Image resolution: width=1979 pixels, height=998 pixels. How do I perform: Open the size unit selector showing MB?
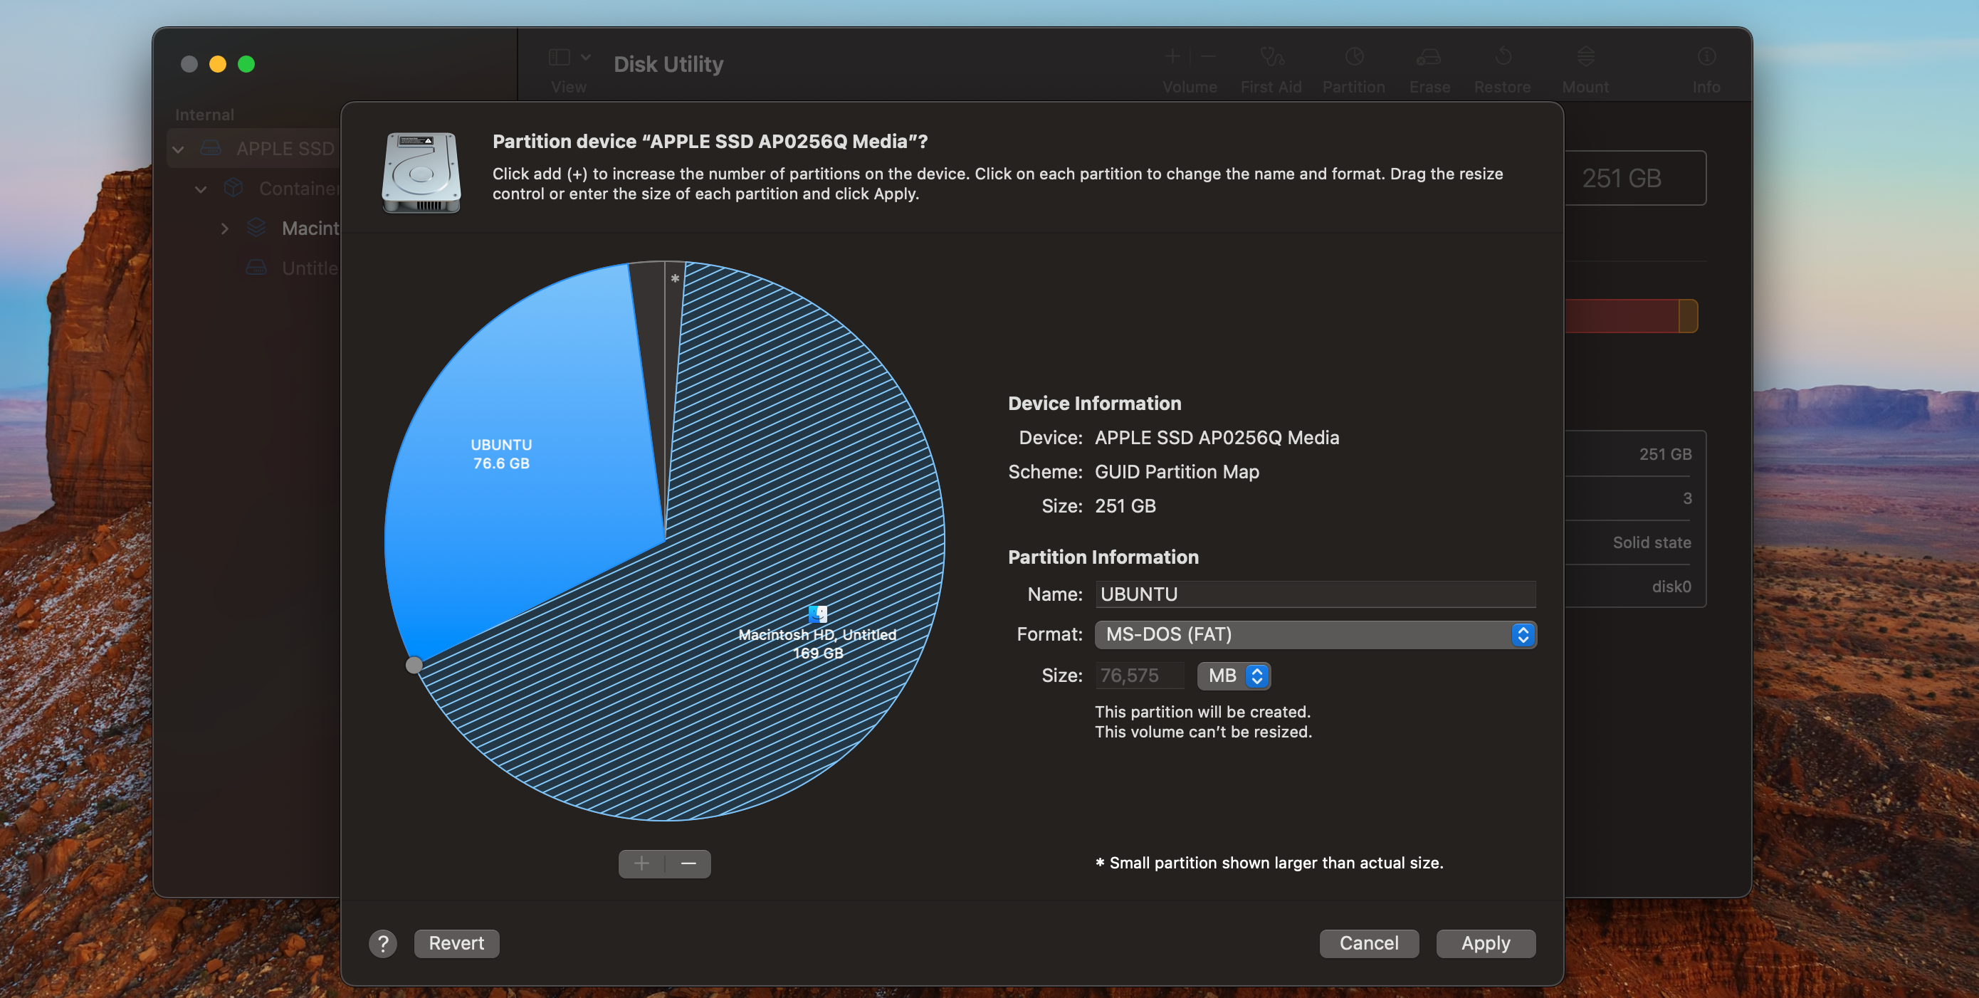click(1233, 676)
